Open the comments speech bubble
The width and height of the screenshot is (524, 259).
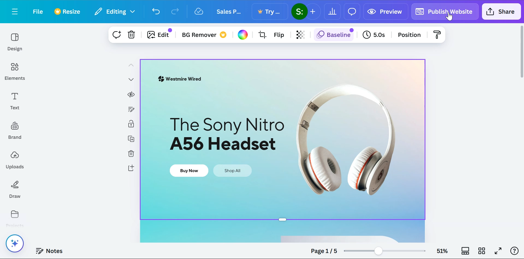point(352,11)
